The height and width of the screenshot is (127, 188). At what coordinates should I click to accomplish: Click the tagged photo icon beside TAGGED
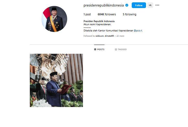coord(116,49)
